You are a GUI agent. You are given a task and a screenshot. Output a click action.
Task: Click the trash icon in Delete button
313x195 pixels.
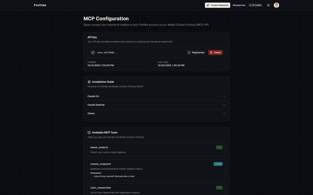(211, 53)
